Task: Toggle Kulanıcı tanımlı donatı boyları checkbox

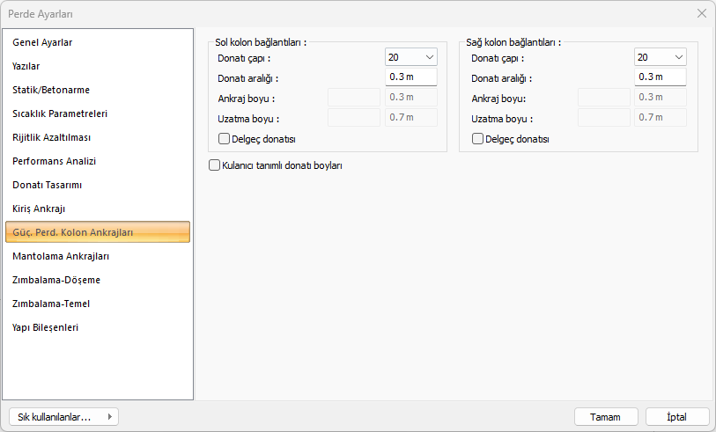Action: coord(214,165)
